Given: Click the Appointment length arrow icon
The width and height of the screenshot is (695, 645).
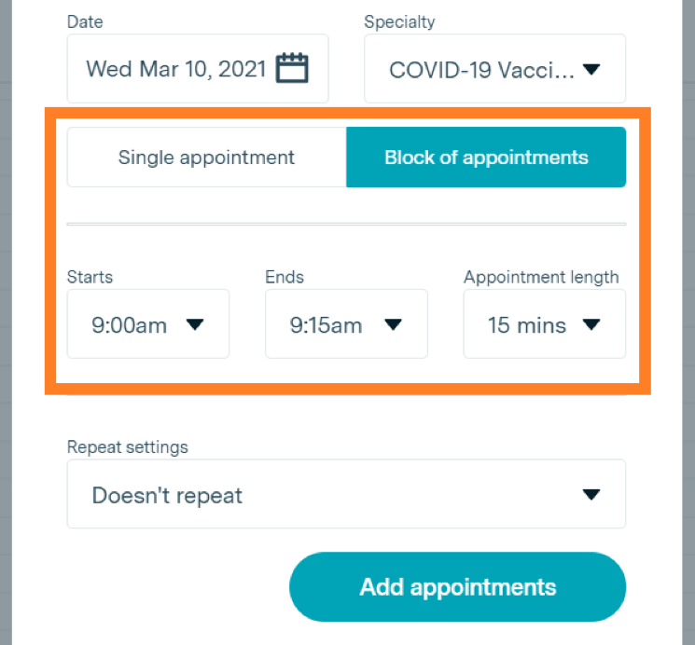Looking at the screenshot, I should pyautogui.click(x=591, y=324).
